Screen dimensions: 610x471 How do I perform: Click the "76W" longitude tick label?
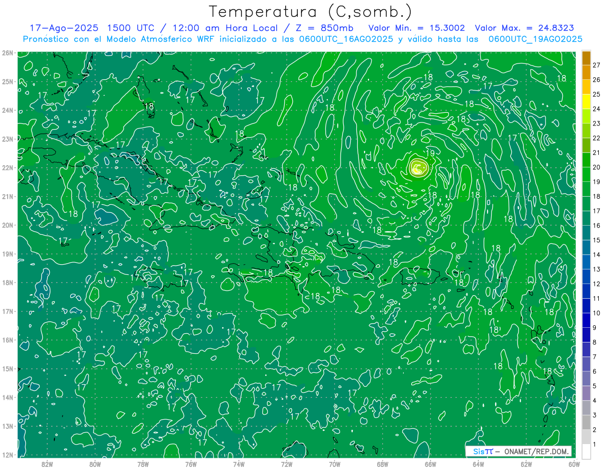[x=191, y=464]
